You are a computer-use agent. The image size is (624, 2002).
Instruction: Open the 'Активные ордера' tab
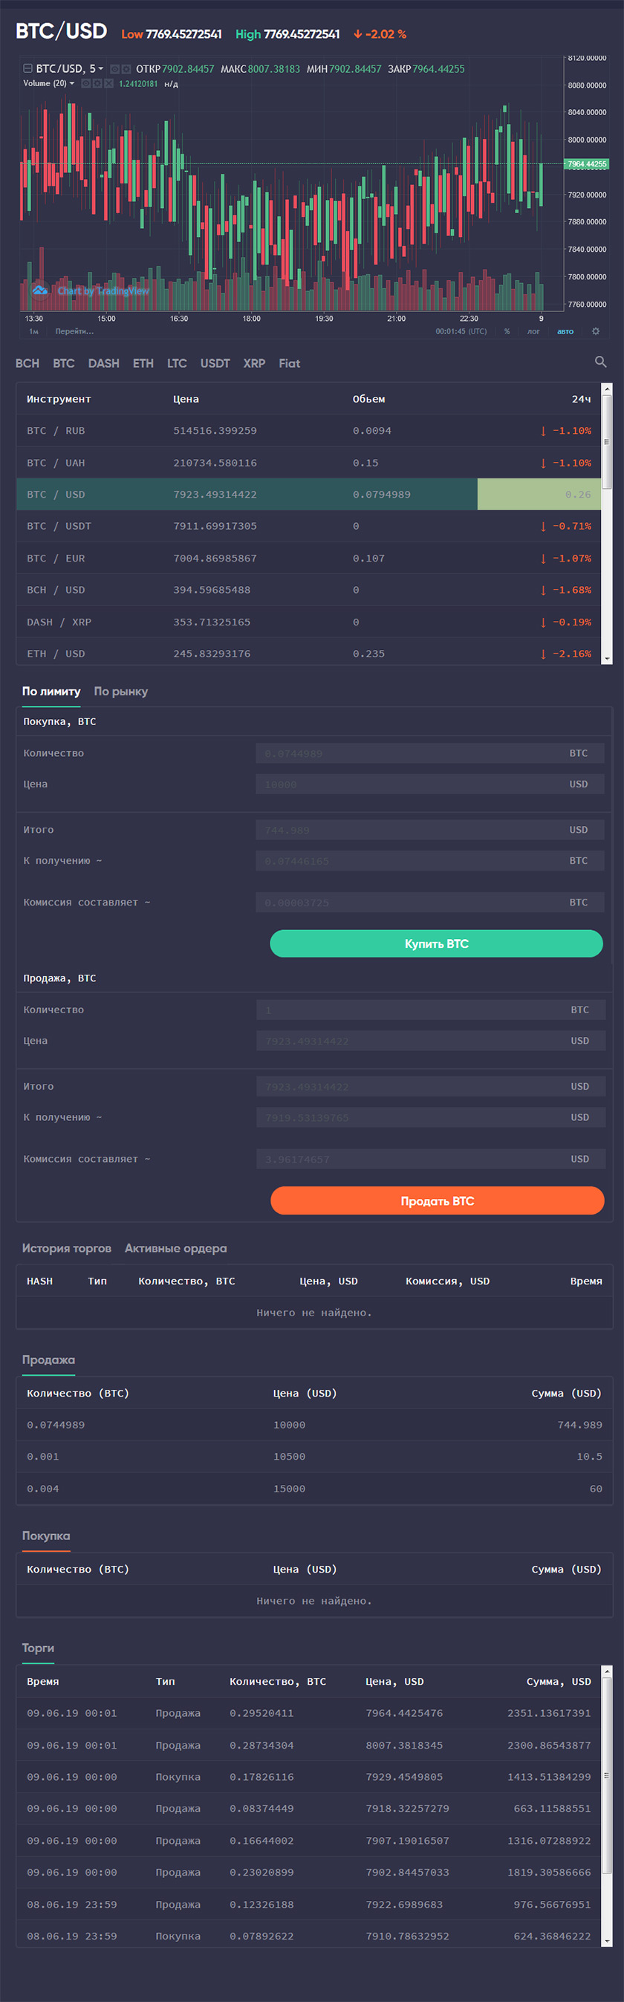pyautogui.click(x=175, y=1249)
